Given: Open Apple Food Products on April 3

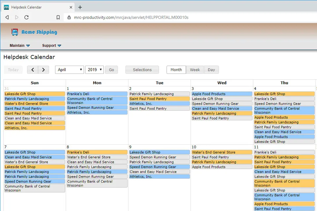Looking at the screenshot, I should (222, 94).
